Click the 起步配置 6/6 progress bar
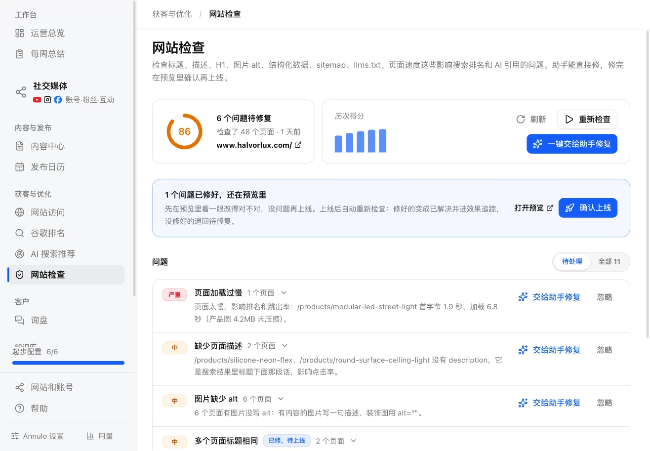Viewport: 650px width, 451px height. tap(68, 363)
